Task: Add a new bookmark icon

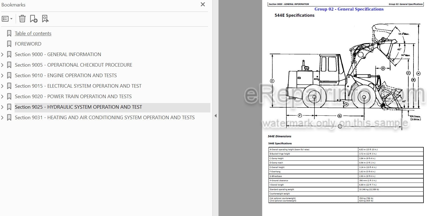Action: coord(34,19)
